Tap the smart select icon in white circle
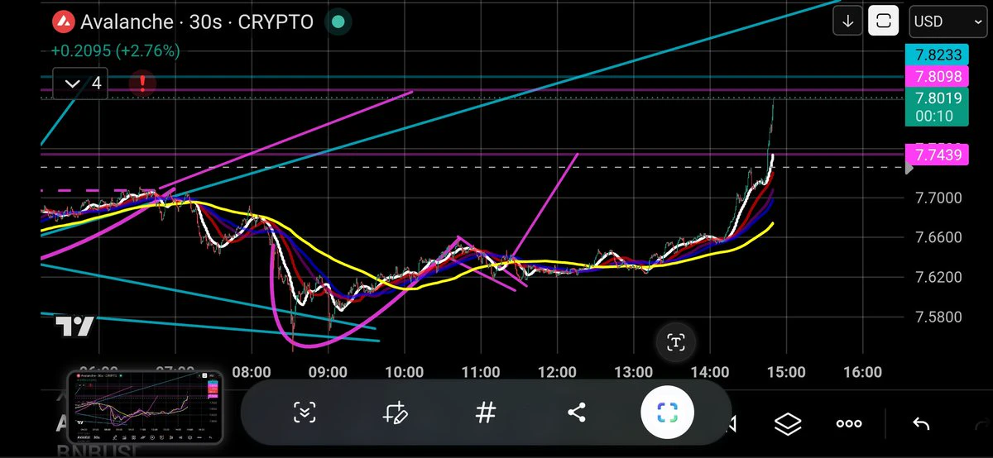Screen dimensions: 993x458 pyautogui.click(x=668, y=412)
